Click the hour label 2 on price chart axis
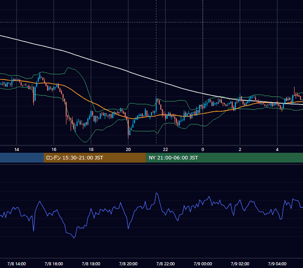The image size is (303, 268). coord(240,150)
